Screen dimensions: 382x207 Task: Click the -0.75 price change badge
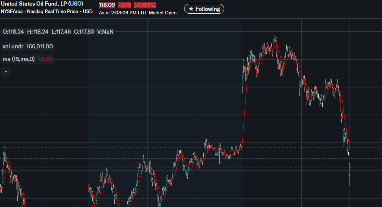[124, 5]
